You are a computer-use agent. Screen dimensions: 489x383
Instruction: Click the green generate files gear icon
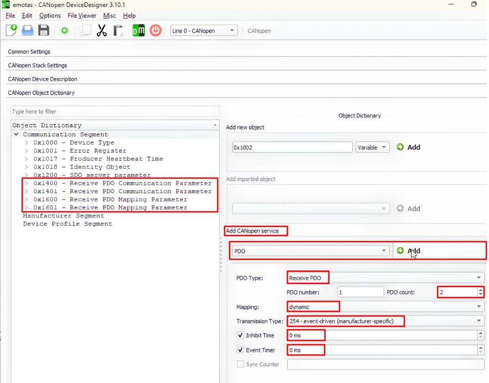pyautogui.click(x=65, y=31)
